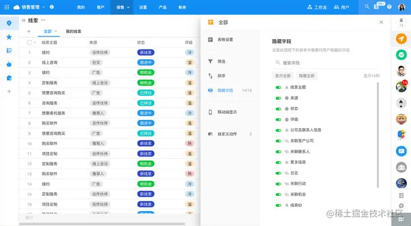This screenshot has height=226, width=411.
Task: Toggle visibility of 关联客户公司 field
Action: click(279, 141)
